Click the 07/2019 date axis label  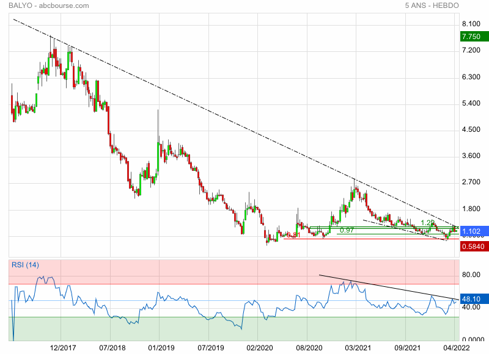pyautogui.click(x=211, y=348)
